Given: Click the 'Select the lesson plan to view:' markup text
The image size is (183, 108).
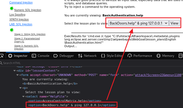Looking at the screenshot, I should (x=53, y=92).
